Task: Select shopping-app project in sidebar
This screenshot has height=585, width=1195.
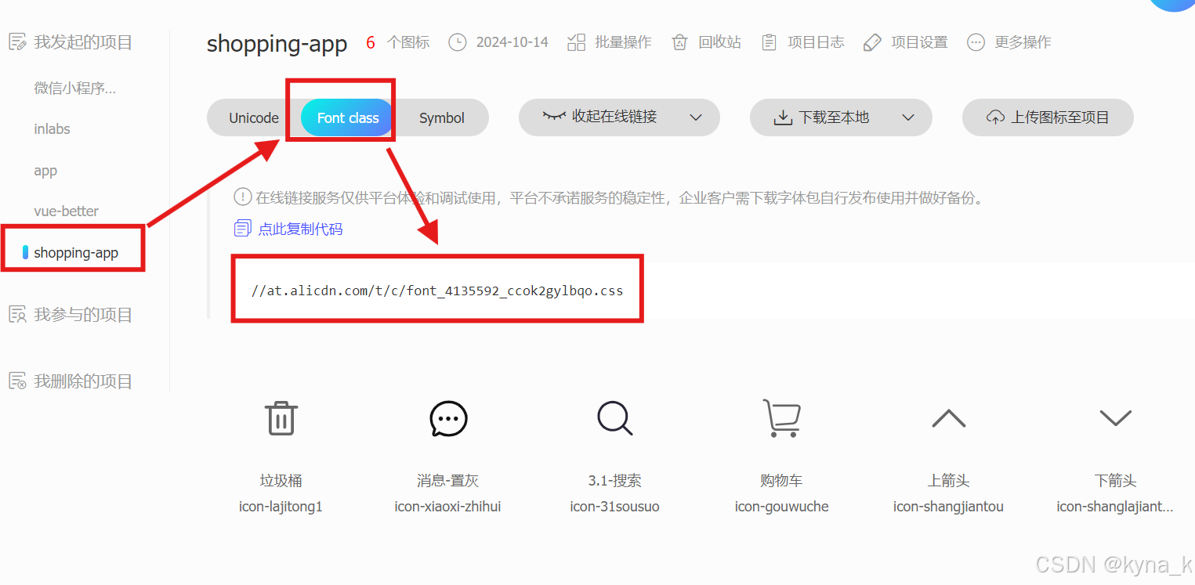Action: coord(76,253)
